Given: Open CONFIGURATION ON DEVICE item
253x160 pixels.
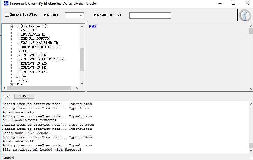Looking at the screenshot, I should [41, 47].
